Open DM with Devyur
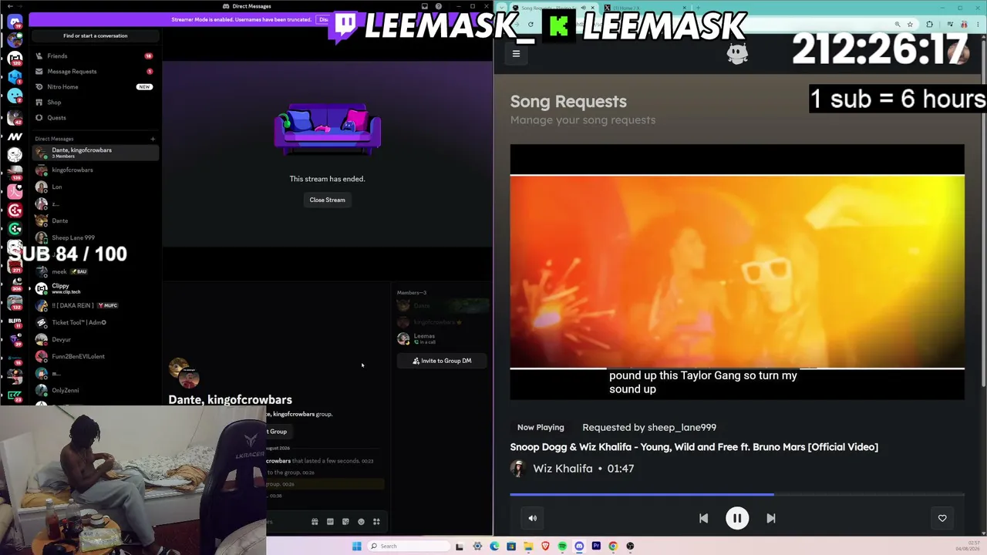Image resolution: width=987 pixels, height=555 pixels. (96, 339)
